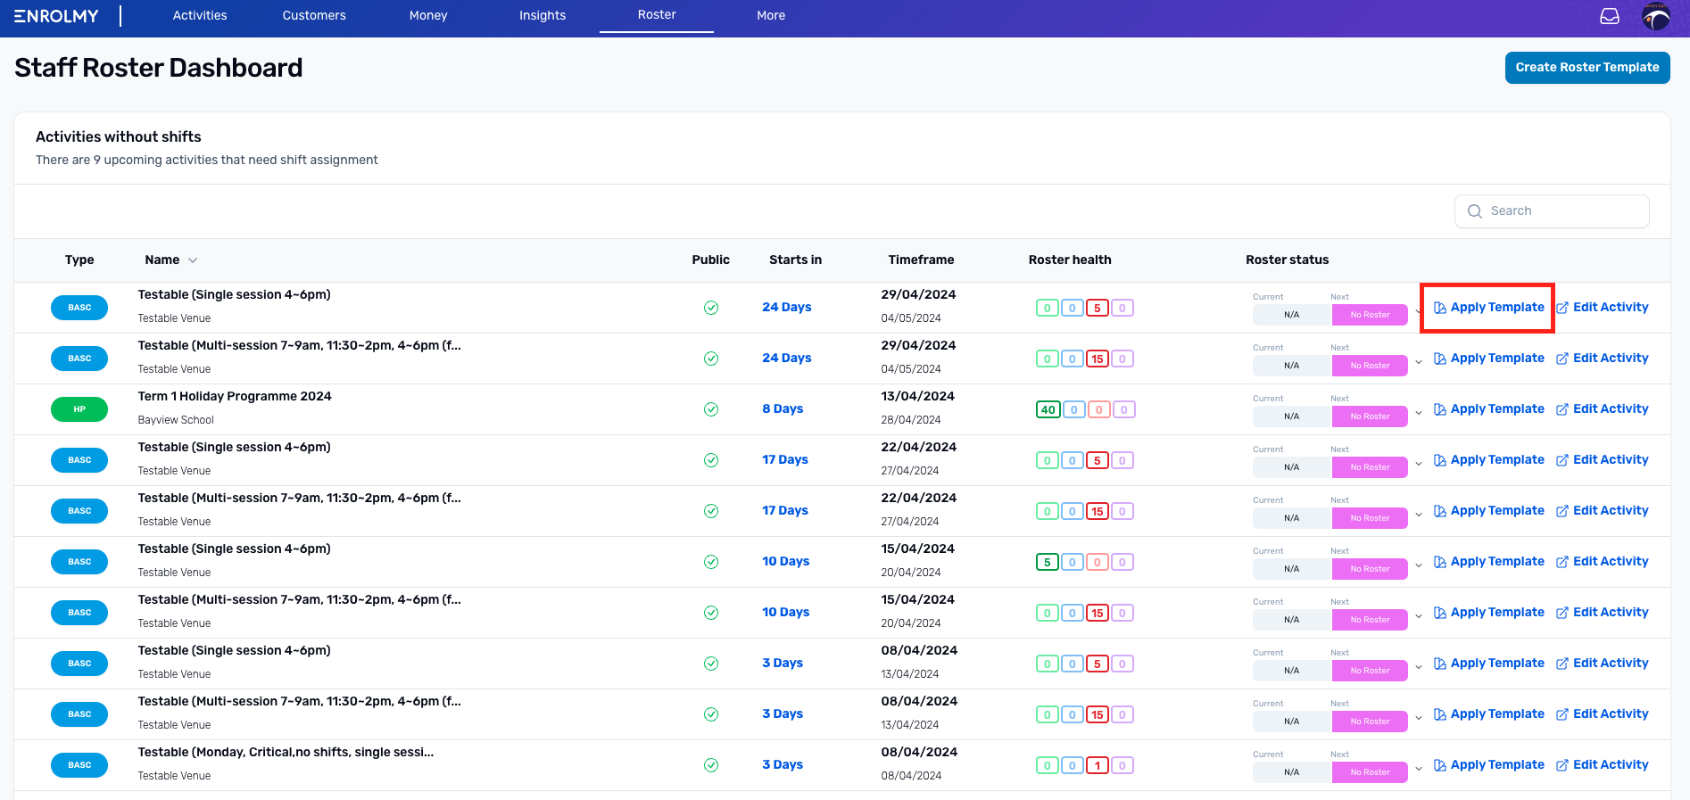Screen dimensions: 1690x800
Task: Apply Template to Multi-session 15/04/2024
Action: tap(1489, 613)
